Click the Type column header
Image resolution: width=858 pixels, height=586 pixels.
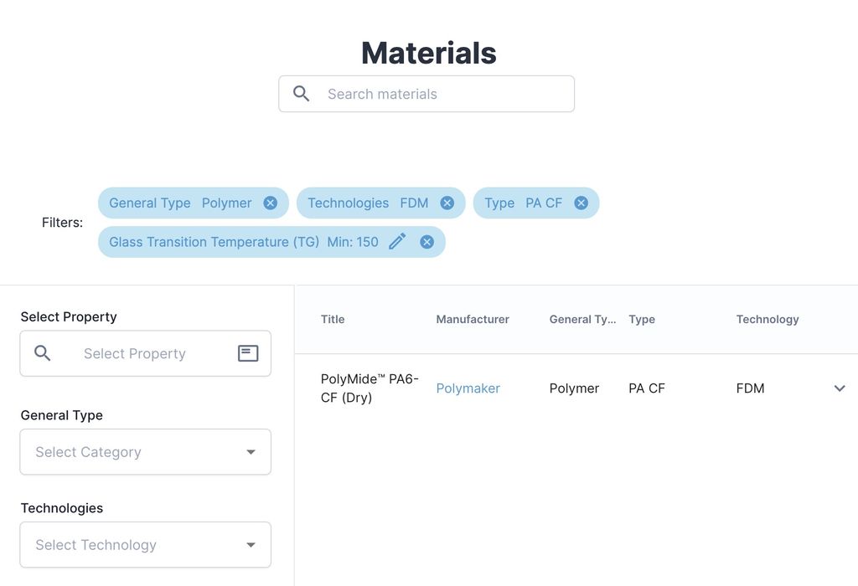(642, 319)
